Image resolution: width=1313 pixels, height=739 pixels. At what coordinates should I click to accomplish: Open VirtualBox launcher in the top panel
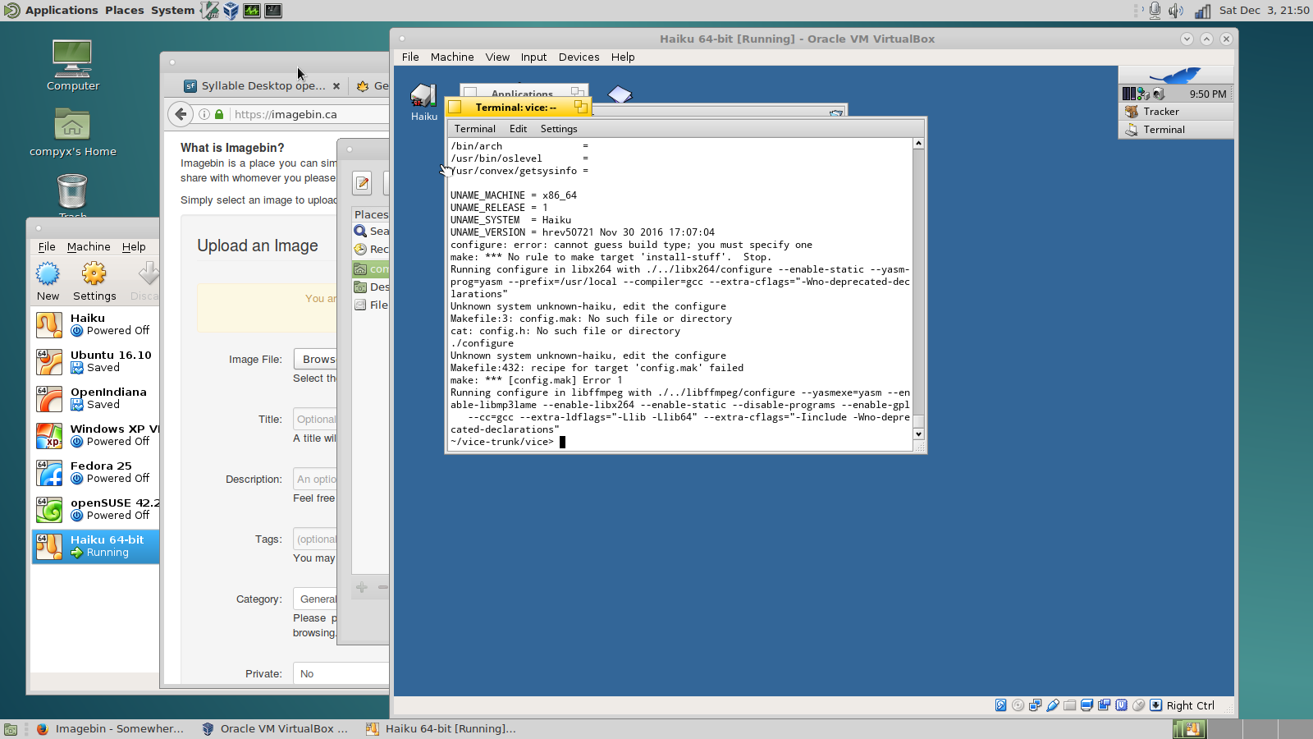point(231,11)
